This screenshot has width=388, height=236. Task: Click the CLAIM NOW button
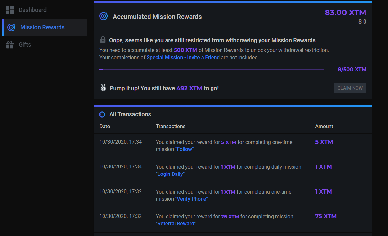coord(350,88)
